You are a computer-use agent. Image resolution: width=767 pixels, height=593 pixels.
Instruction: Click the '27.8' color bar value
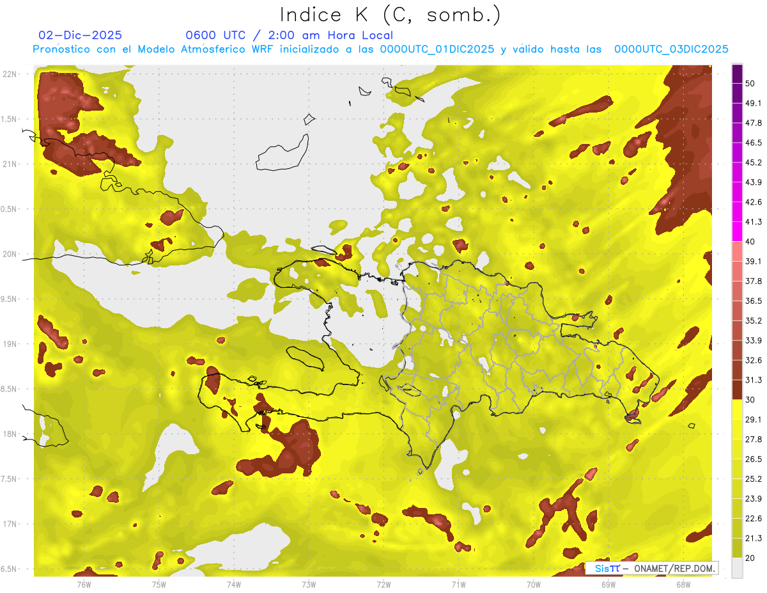click(754, 439)
